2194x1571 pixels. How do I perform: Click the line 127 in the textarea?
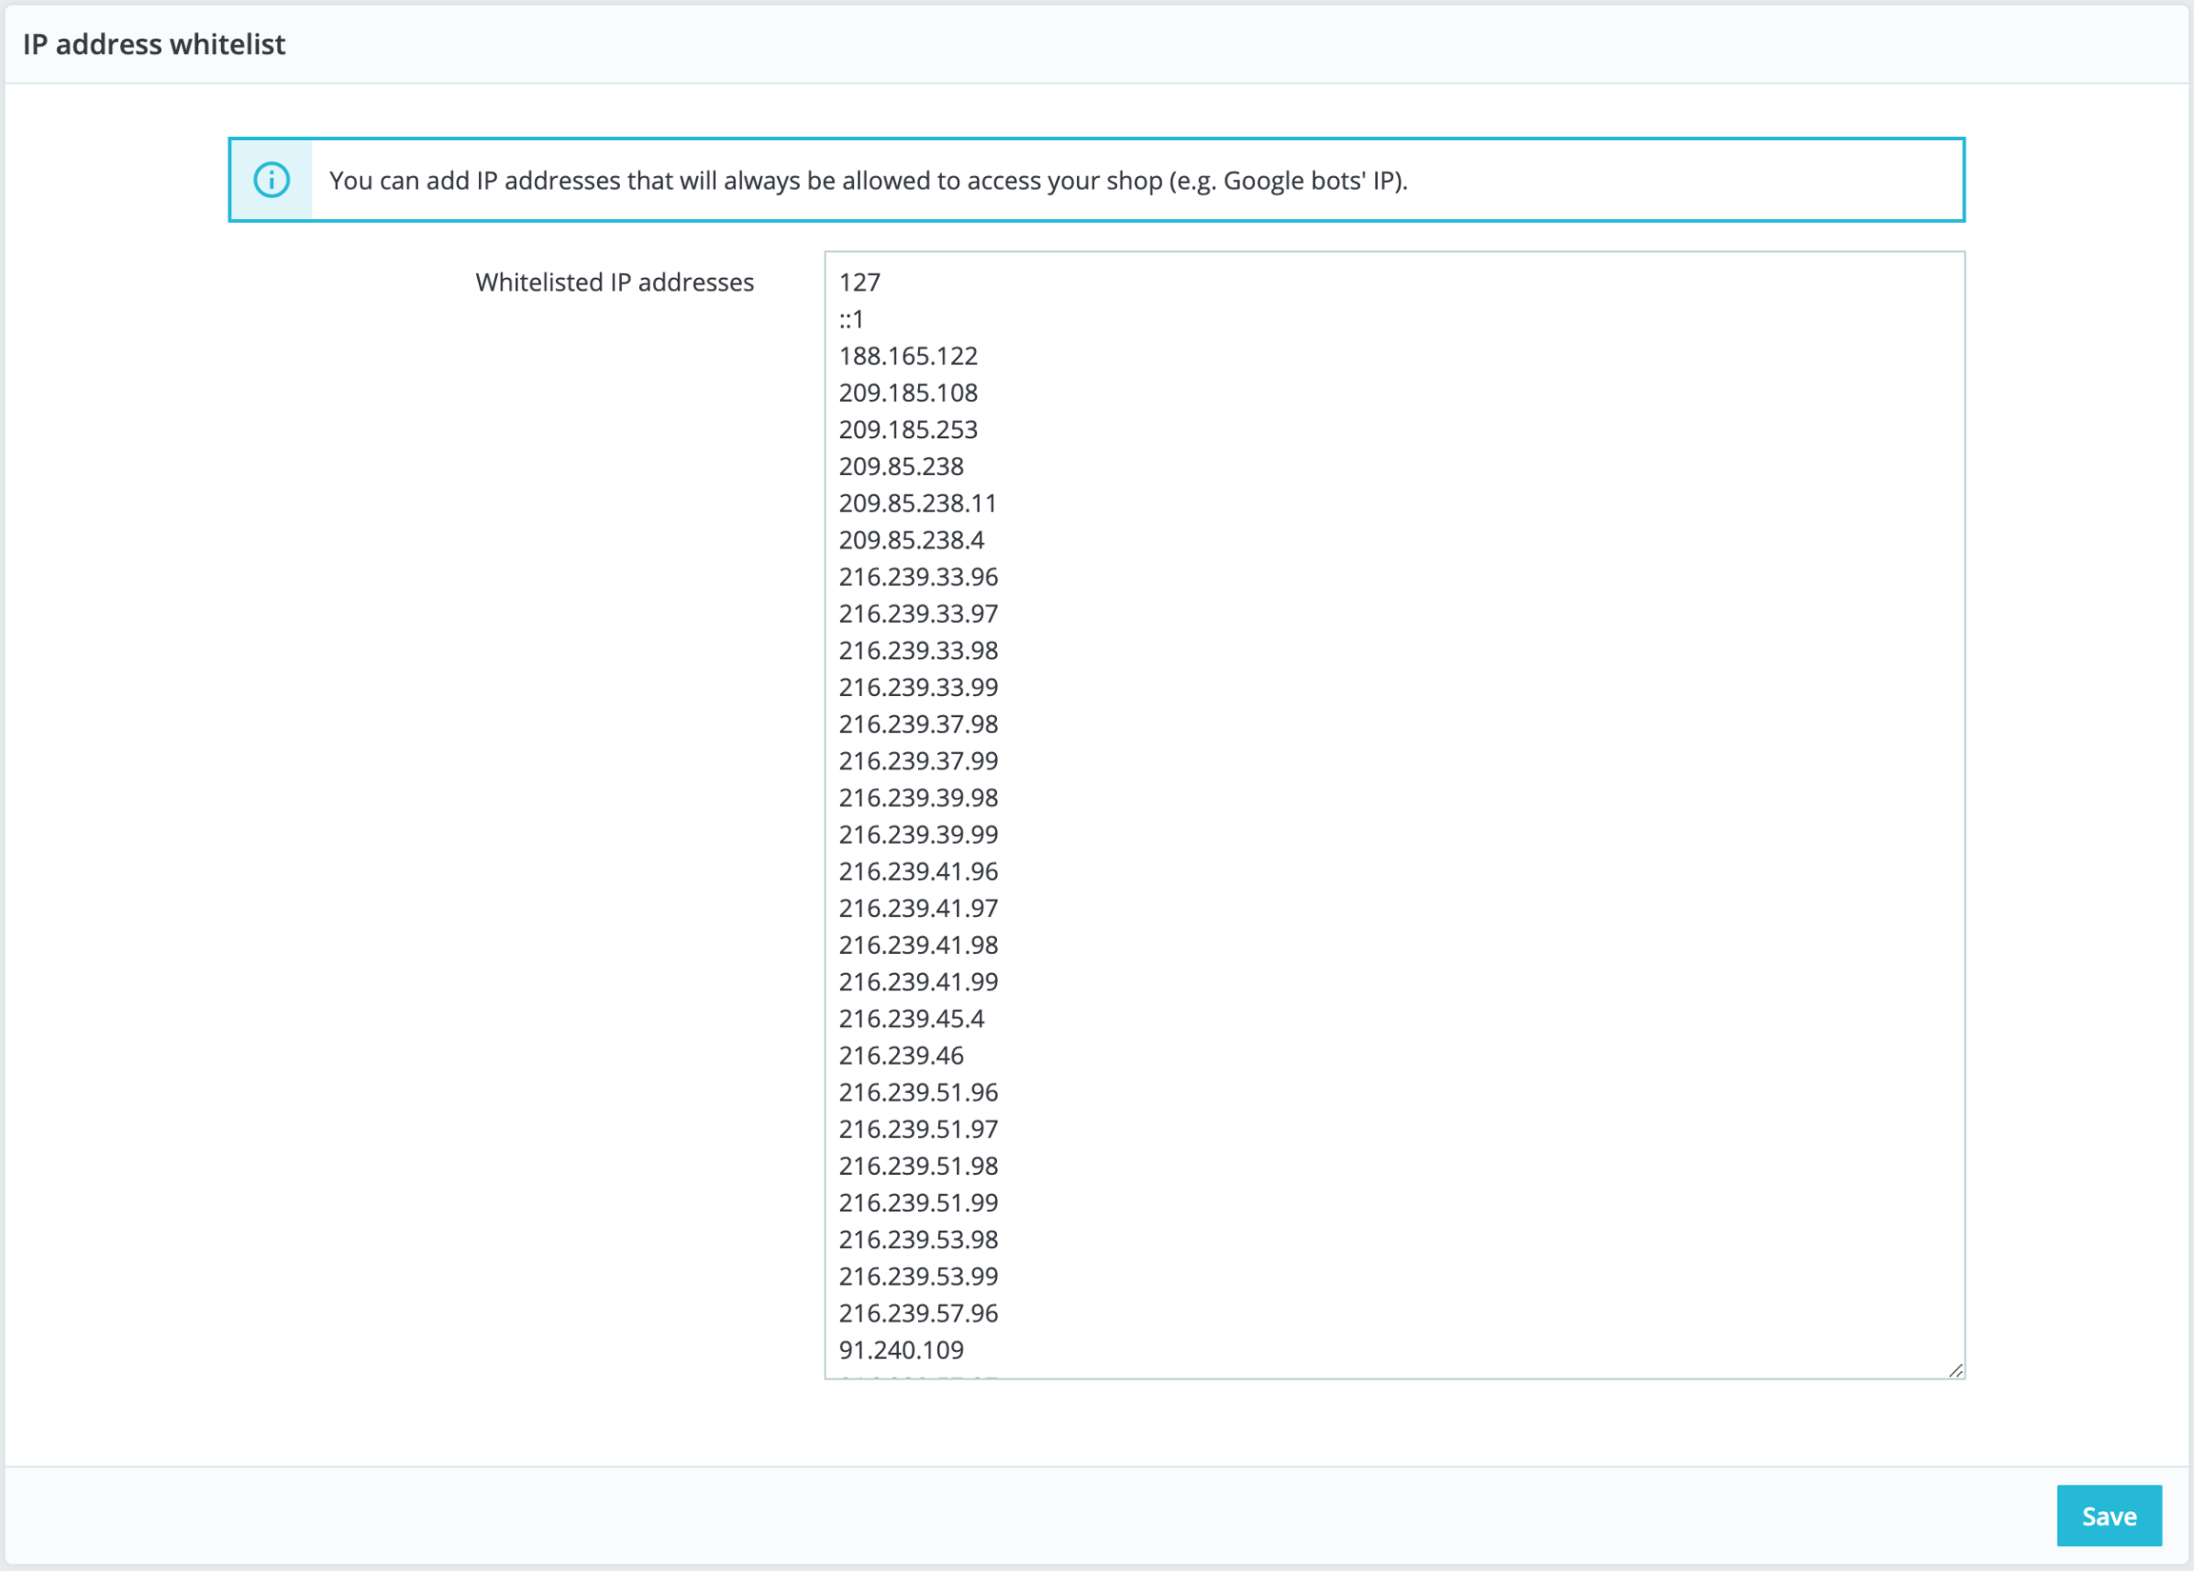coord(859,283)
